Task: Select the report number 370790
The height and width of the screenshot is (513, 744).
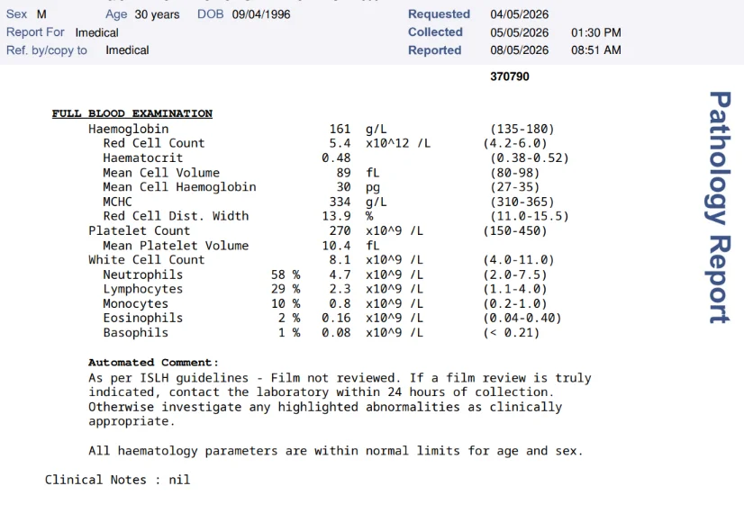Action: [510, 76]
